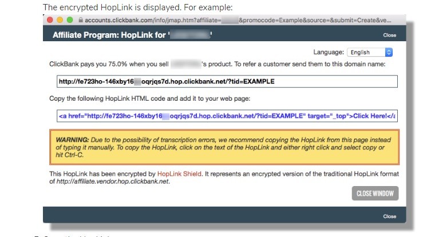Click the red window close dot
Viewport: 427px width, 237px height.
[x=50, y=20]
